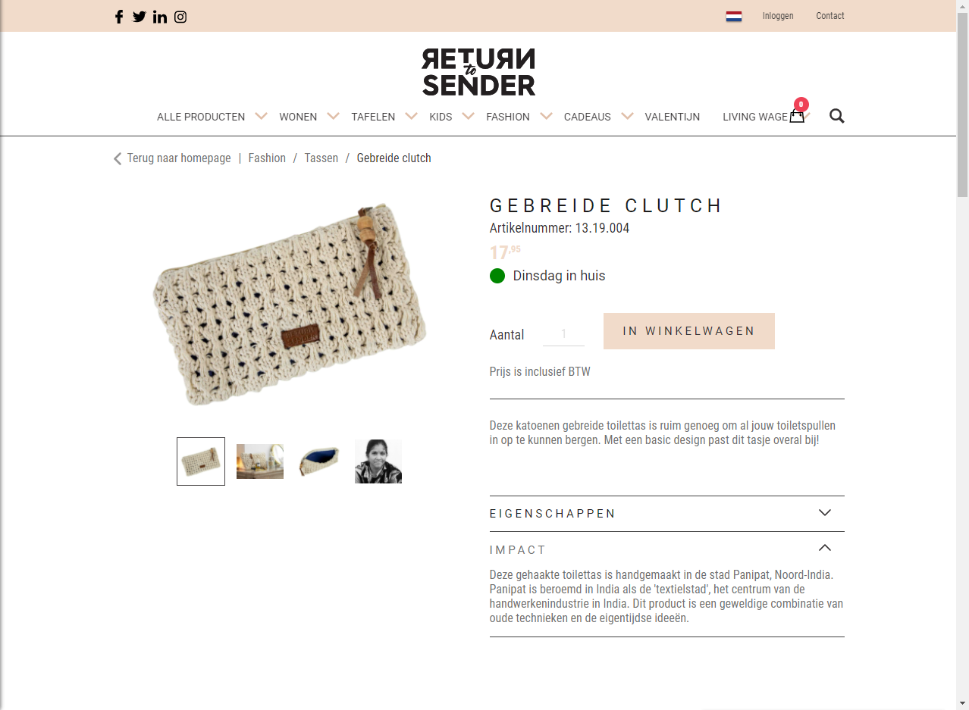The height and width of the screenshot is (710, 969).
Task: Click the Return to Sender logo
Action: 478,72
